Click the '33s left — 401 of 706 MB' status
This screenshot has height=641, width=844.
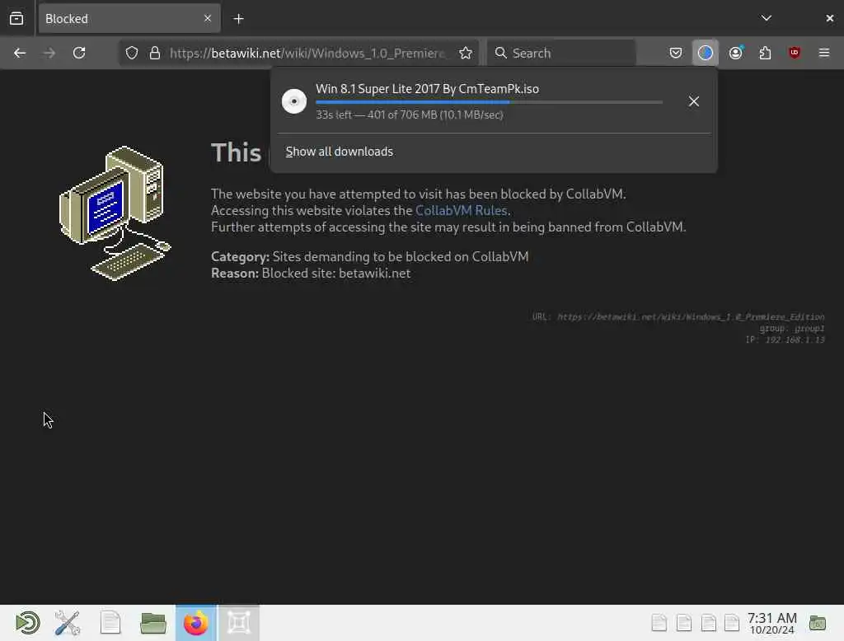[409, 115]
